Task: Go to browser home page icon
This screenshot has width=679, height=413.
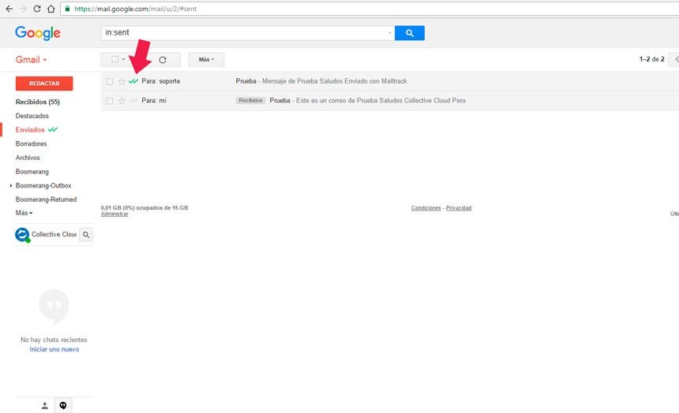Action: click(x=51, y=9)
